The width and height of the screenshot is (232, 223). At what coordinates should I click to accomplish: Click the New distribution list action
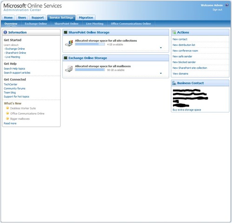click(x=184, y=45)
